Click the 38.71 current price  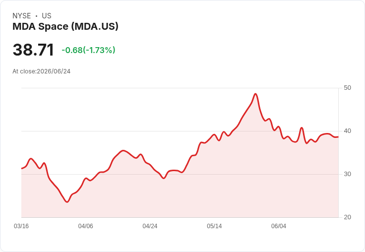tap(33, 50)
